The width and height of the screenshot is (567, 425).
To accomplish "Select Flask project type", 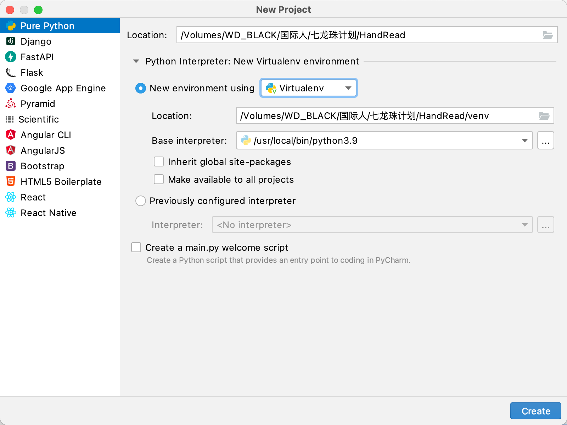I will (60, 72).
